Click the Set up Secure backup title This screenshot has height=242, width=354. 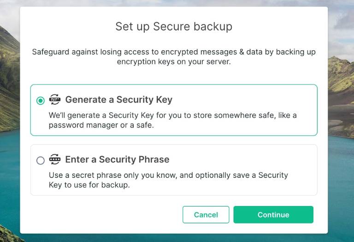tap(174, 26)
